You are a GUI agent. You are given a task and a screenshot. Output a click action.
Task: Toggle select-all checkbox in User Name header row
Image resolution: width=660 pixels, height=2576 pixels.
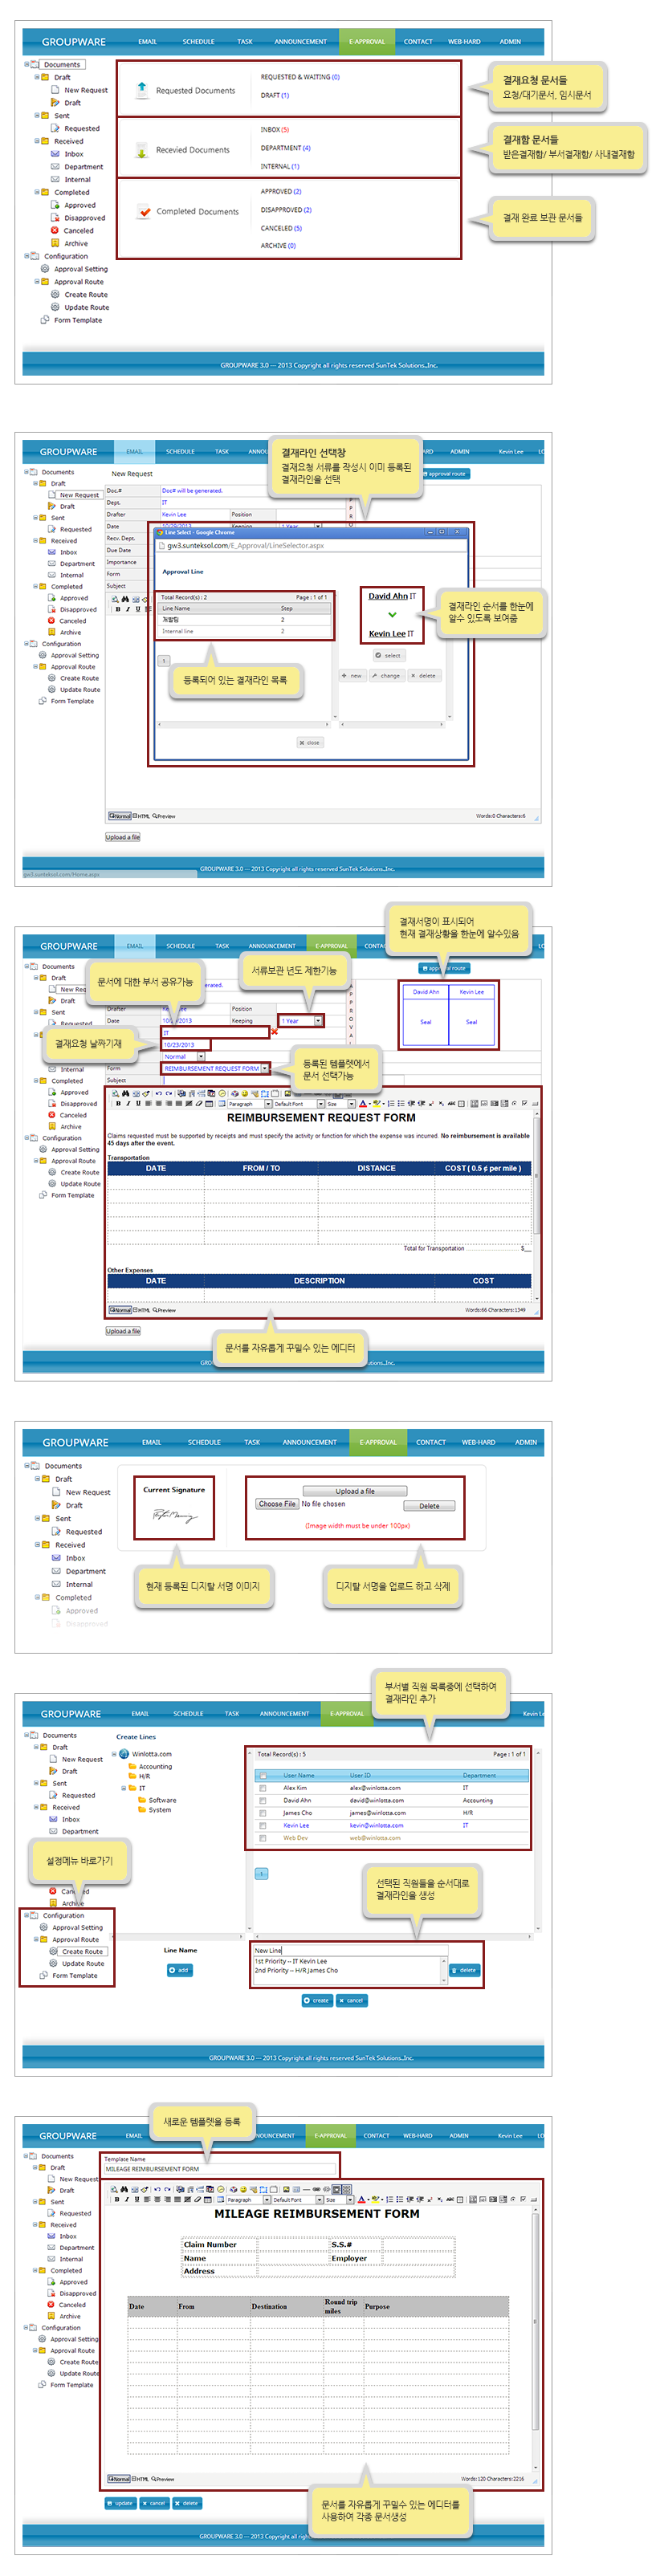coord(263,1775)
